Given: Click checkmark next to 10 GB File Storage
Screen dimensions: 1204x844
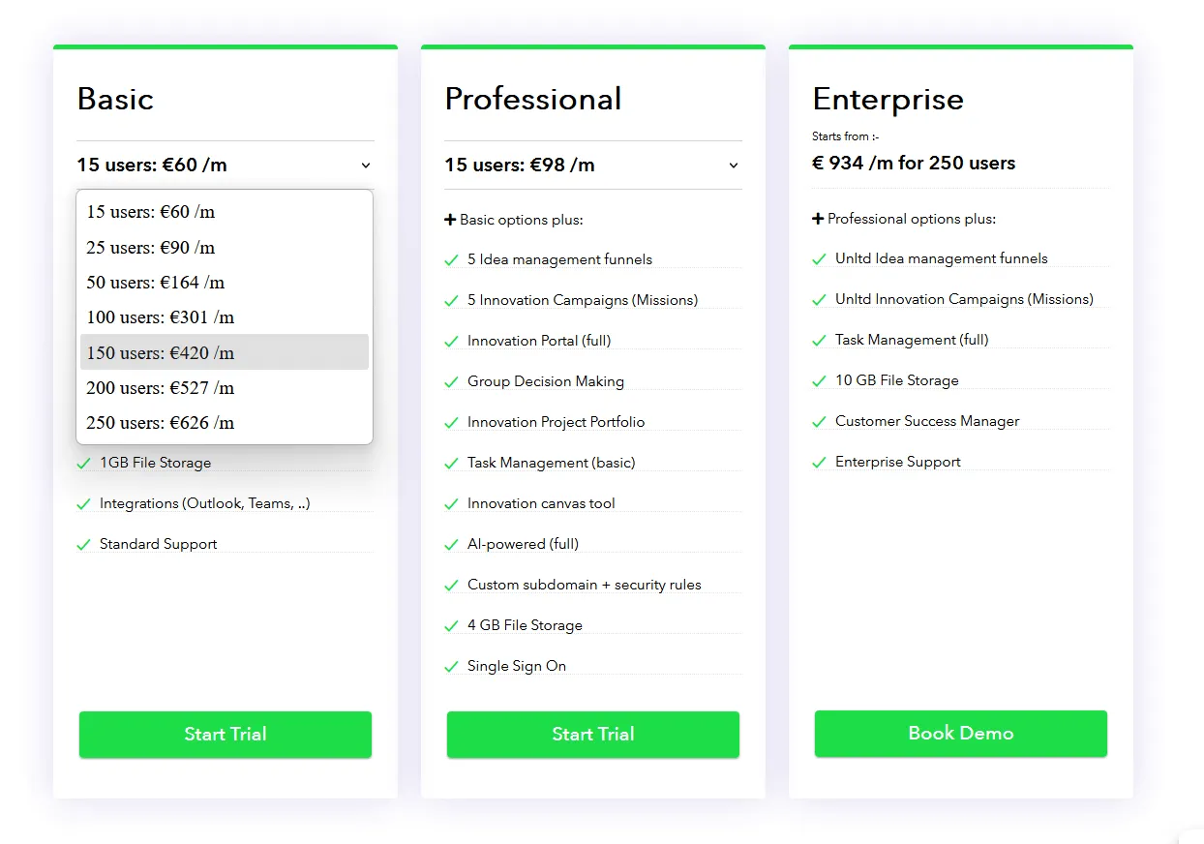Looking at the screenshot, I should pyautogui.click(x=819, y=381).
